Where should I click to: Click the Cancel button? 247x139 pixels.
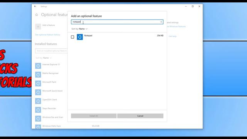140,116
